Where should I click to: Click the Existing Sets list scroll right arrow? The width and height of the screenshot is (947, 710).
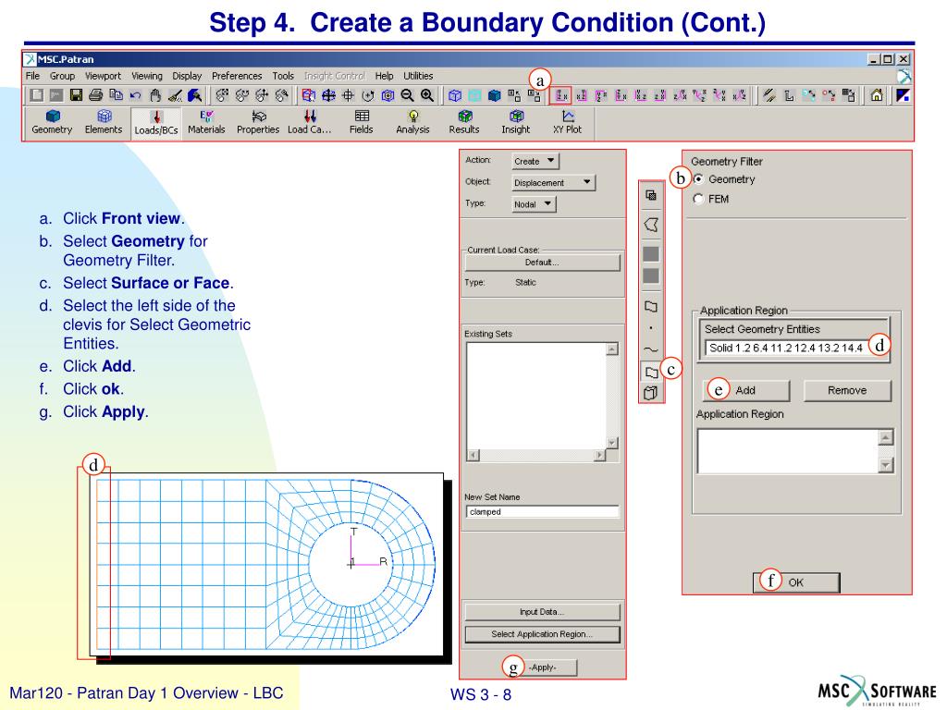point(599,455)
